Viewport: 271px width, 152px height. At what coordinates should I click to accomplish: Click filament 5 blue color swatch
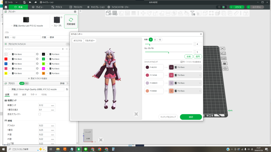(x=6, y=64)
